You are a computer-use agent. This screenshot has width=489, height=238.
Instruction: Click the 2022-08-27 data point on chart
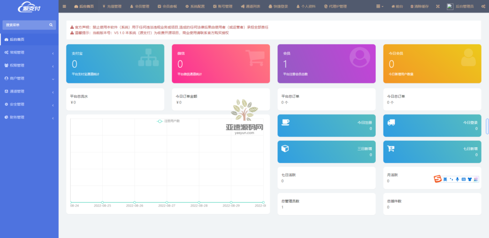(167, 203)
